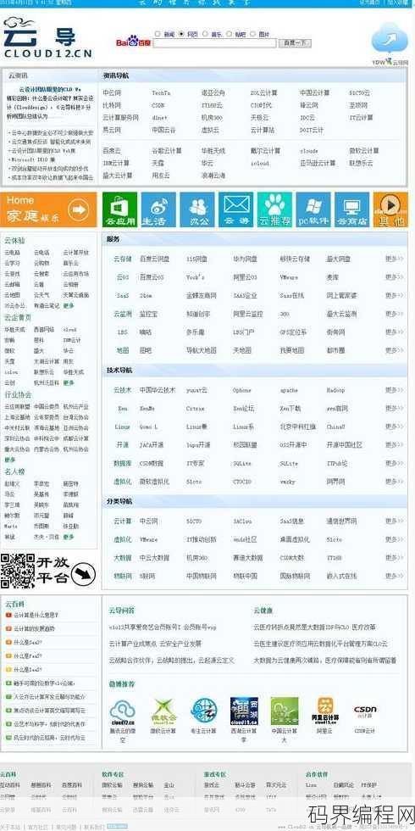Open the 通信世界网 link
The width and height of the screenshot is (415, 831).
(342, 521)
